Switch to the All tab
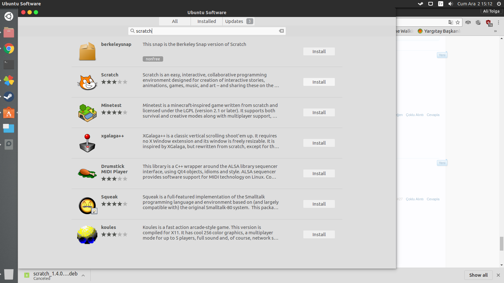 pyautogui.click(x=175, y=21)
